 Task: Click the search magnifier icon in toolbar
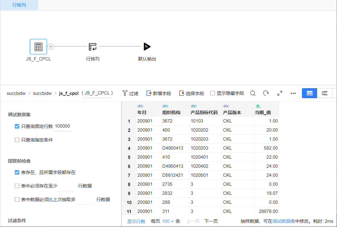[x=253, y=93]
